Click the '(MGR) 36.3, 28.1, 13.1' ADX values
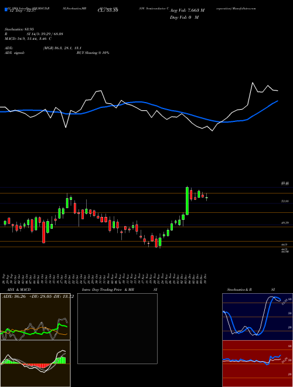Screen dimensions: 293x387 pyautogui.click(x=62, y=48)
